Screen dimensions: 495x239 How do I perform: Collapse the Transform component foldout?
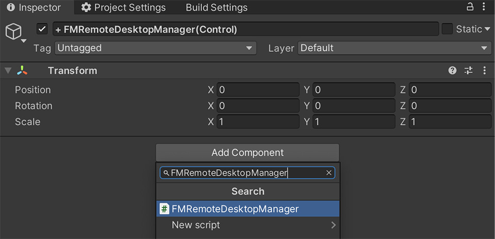tap(8, 70)
